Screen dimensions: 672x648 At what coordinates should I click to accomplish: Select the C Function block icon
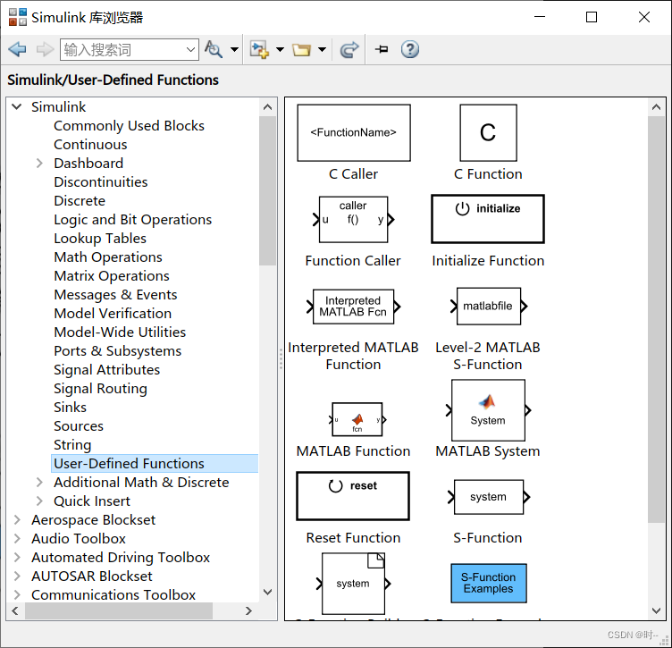click(488, 133)
